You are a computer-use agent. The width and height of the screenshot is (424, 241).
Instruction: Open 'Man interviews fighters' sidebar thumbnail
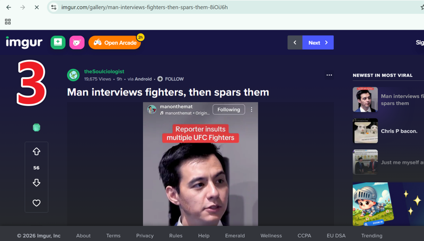(x=365, y=100)
